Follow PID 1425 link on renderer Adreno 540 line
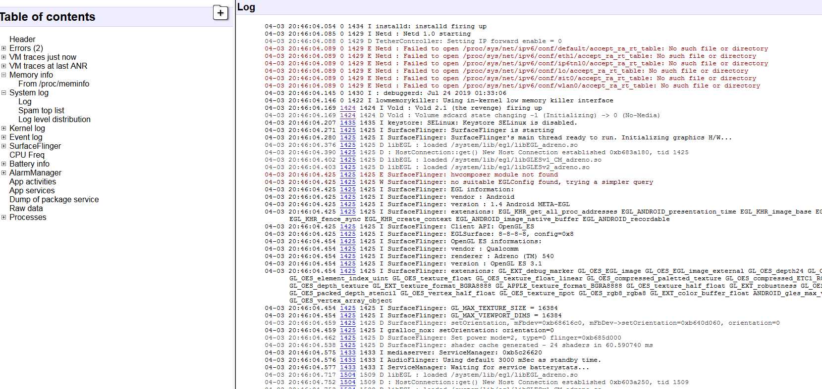 tap(348, 256)
